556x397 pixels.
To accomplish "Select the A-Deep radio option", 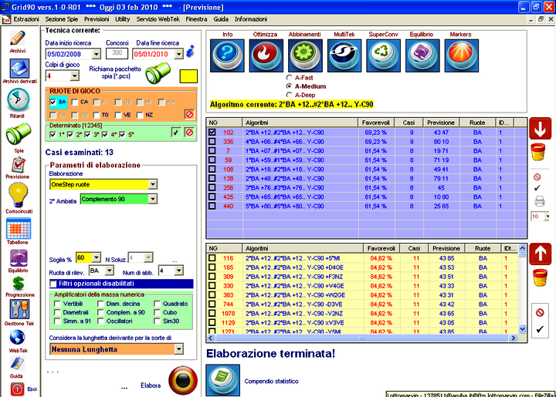I will 289,94.
